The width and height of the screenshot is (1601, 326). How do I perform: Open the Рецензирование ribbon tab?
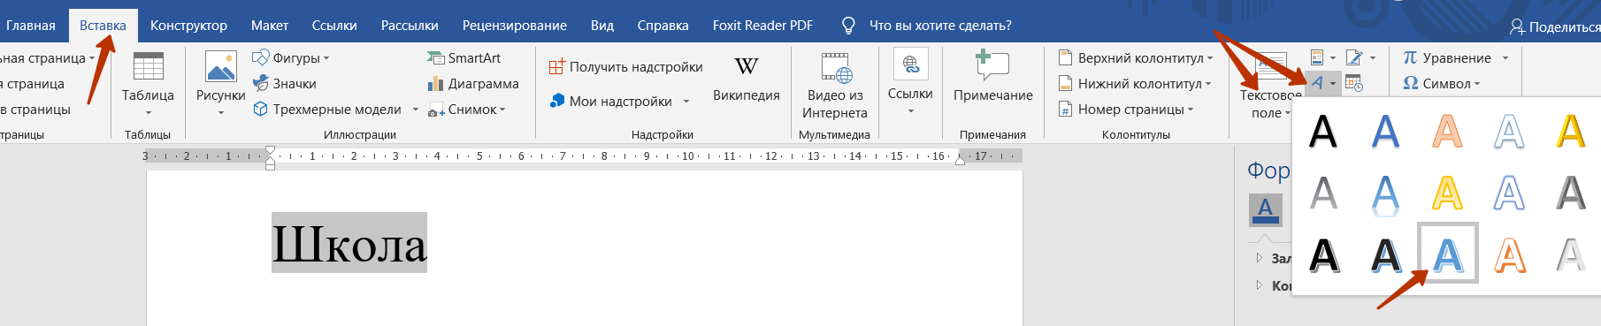point(515,26)
